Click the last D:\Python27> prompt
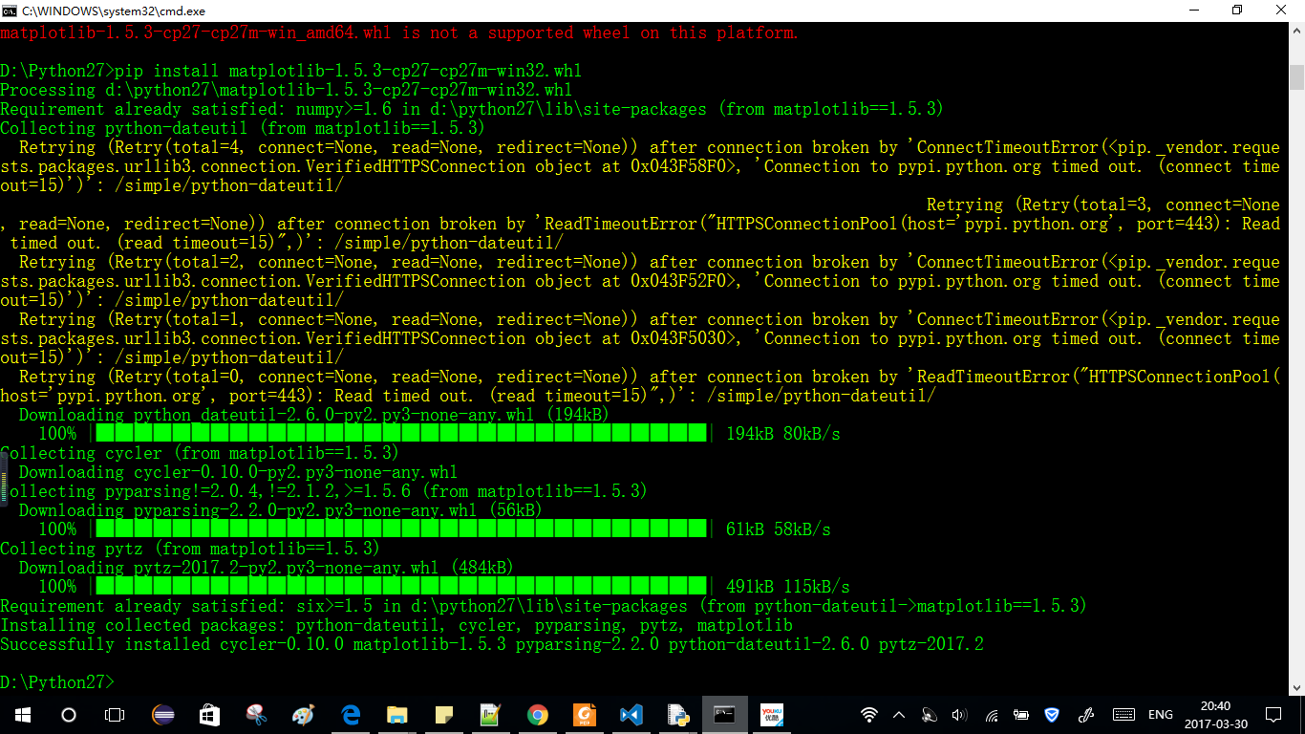1305x734 pixels. (57, 682)
